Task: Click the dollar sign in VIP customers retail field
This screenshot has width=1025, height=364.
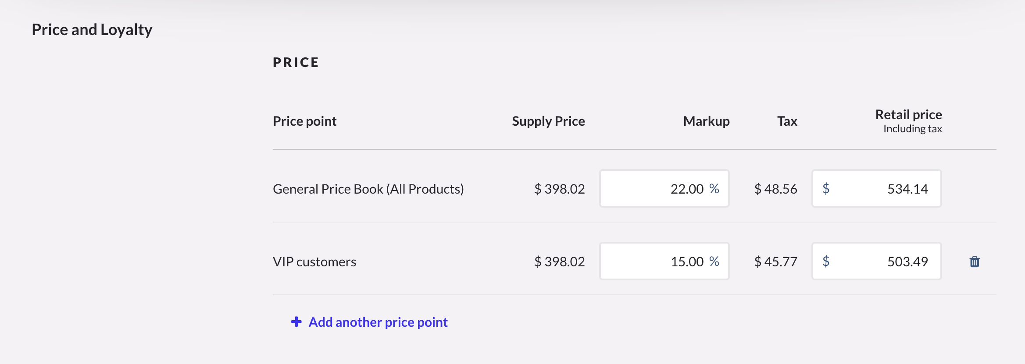Action: [826, 262]
